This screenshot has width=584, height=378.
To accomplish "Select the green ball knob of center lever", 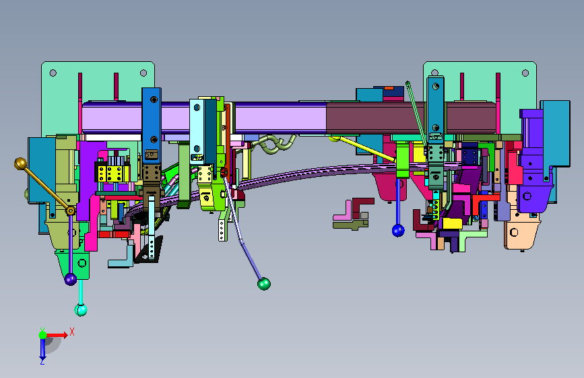I will pyautogui.click(x=263, y=284).
